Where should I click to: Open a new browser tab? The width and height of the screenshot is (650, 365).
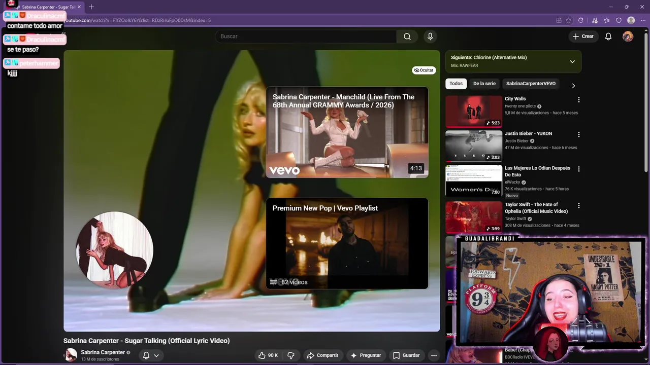click(x=91, y=7)
